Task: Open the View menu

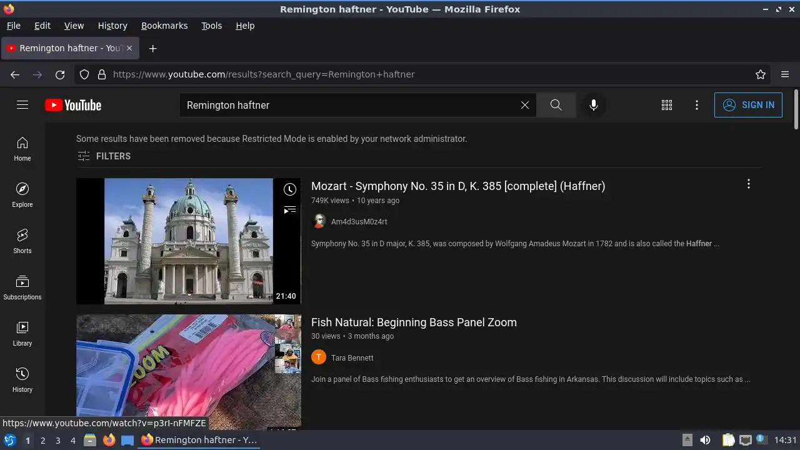Action: (74, 26)
